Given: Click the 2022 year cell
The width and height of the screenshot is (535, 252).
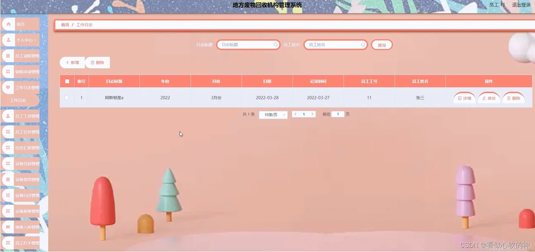Looking at the screenshot, I should pyautogui.click(x=165, y=98).
